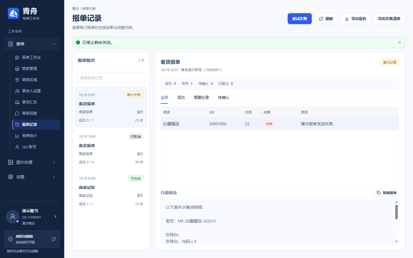Viewport: 413px width, 258px height.
Task: Click the 导出失败清单 button
Action: click(x=389, y=19)
